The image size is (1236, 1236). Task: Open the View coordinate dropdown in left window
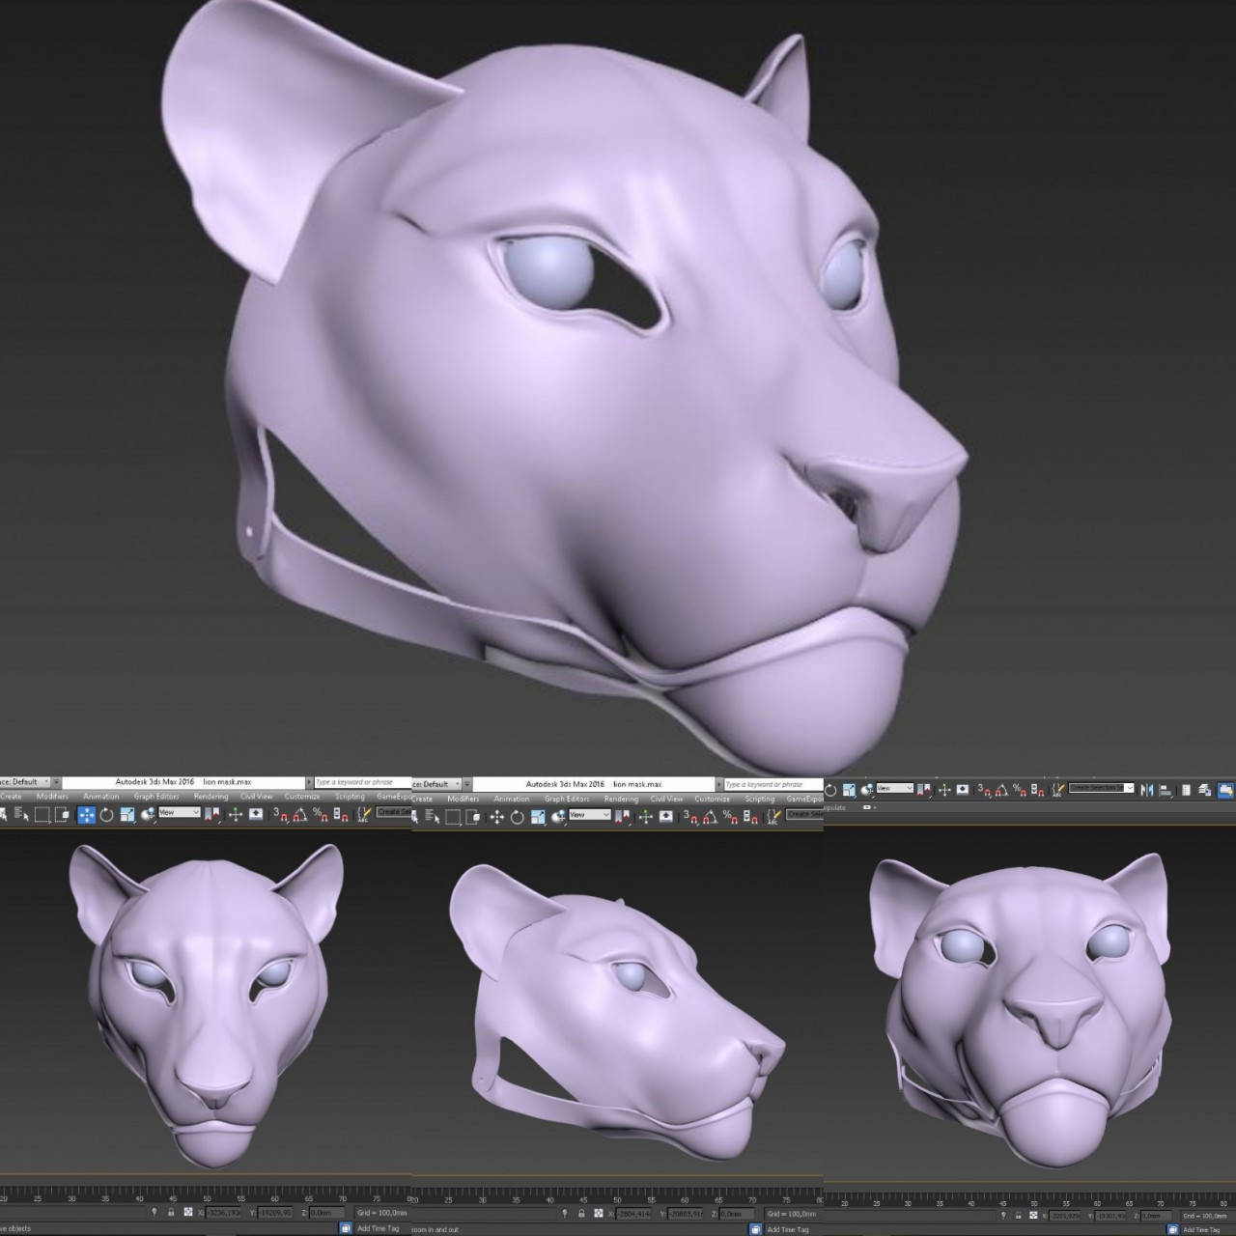[x=179, y=813]
